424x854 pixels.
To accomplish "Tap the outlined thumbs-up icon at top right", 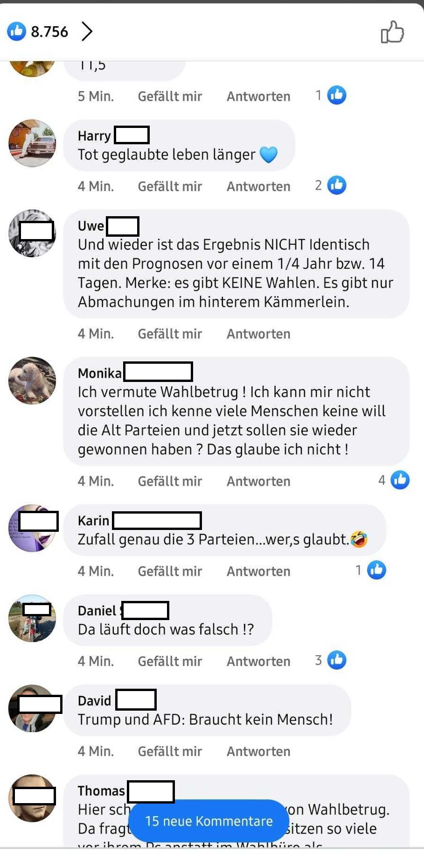I will pos(392,32).
